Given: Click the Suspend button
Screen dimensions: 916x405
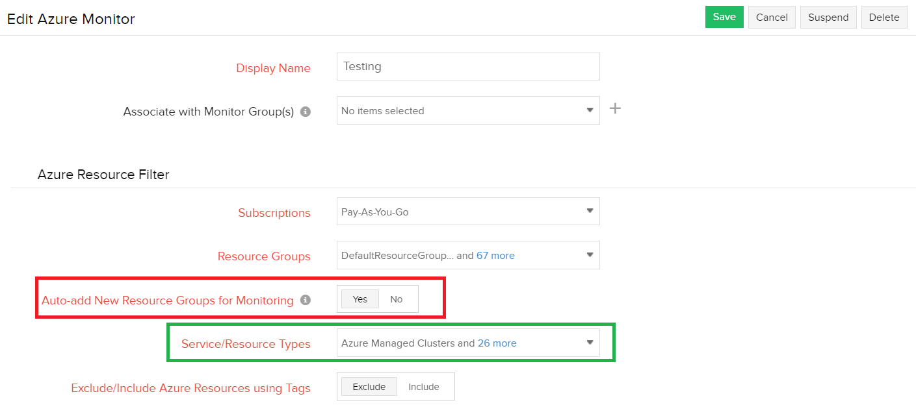Looking at the screenshot, I should pos(828,18).
